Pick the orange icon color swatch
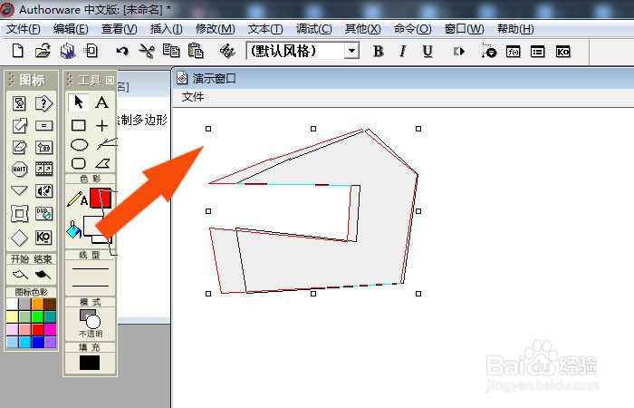 click(38, 304)
